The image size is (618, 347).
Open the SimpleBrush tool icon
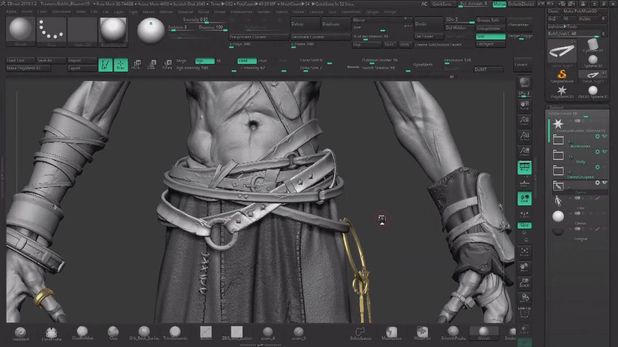[562, 76]
